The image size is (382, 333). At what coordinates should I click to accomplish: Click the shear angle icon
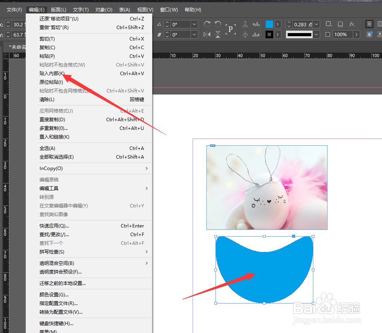[x=159, y=35]
